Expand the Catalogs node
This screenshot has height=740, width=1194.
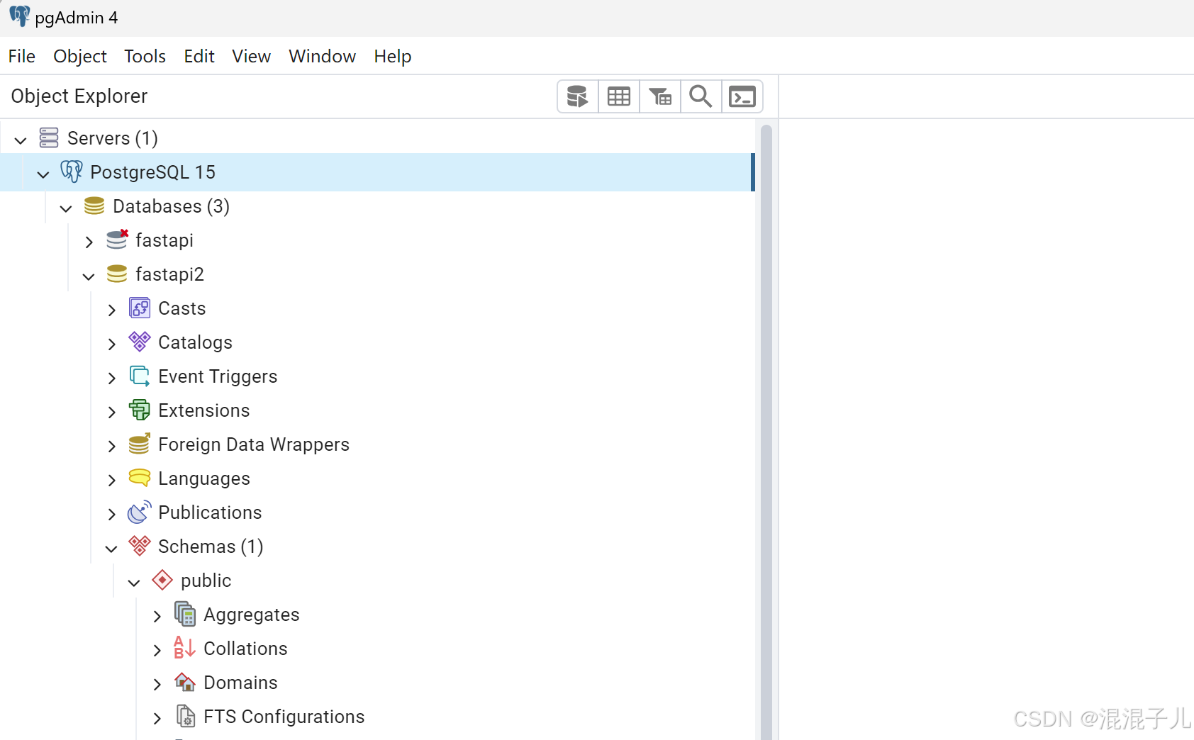click(111, 344)
